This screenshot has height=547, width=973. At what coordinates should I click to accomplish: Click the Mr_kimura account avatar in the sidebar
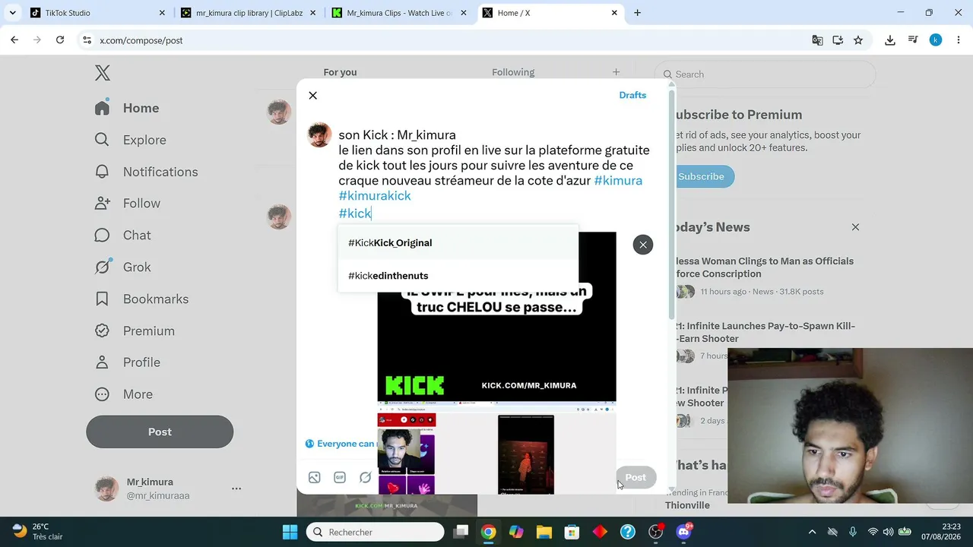[106, 489]
